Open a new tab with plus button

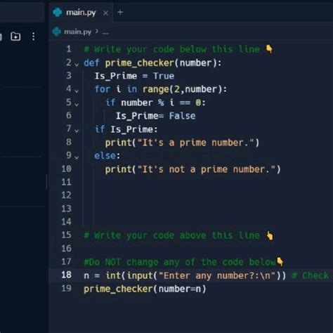pyautogui.click(x=120, y=12)
